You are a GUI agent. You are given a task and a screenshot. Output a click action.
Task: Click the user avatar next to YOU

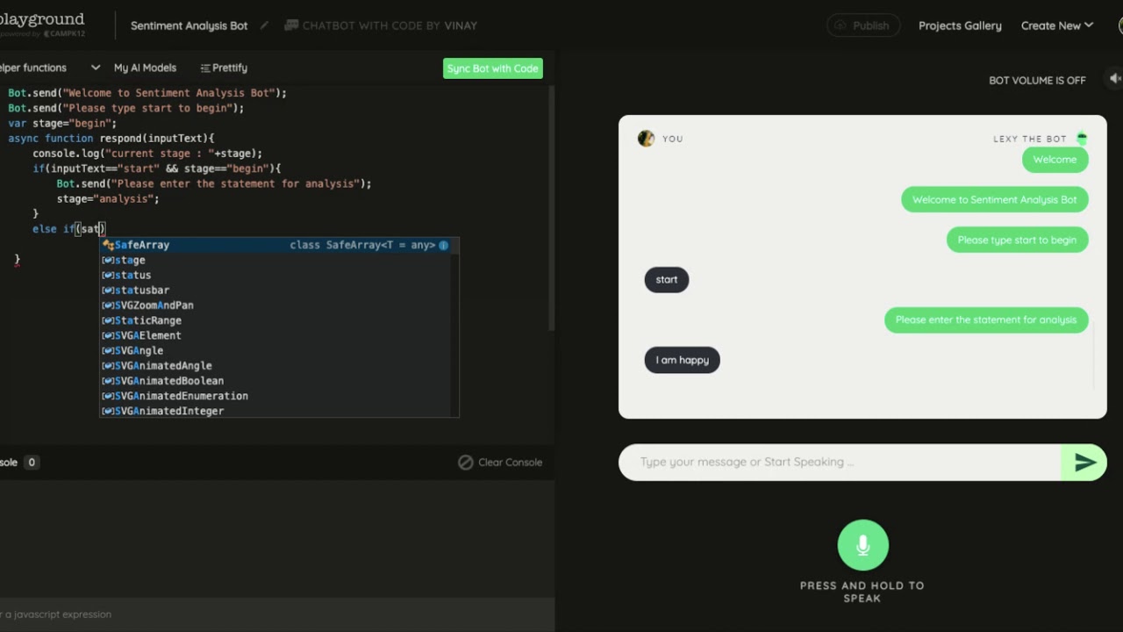(646, 139)
